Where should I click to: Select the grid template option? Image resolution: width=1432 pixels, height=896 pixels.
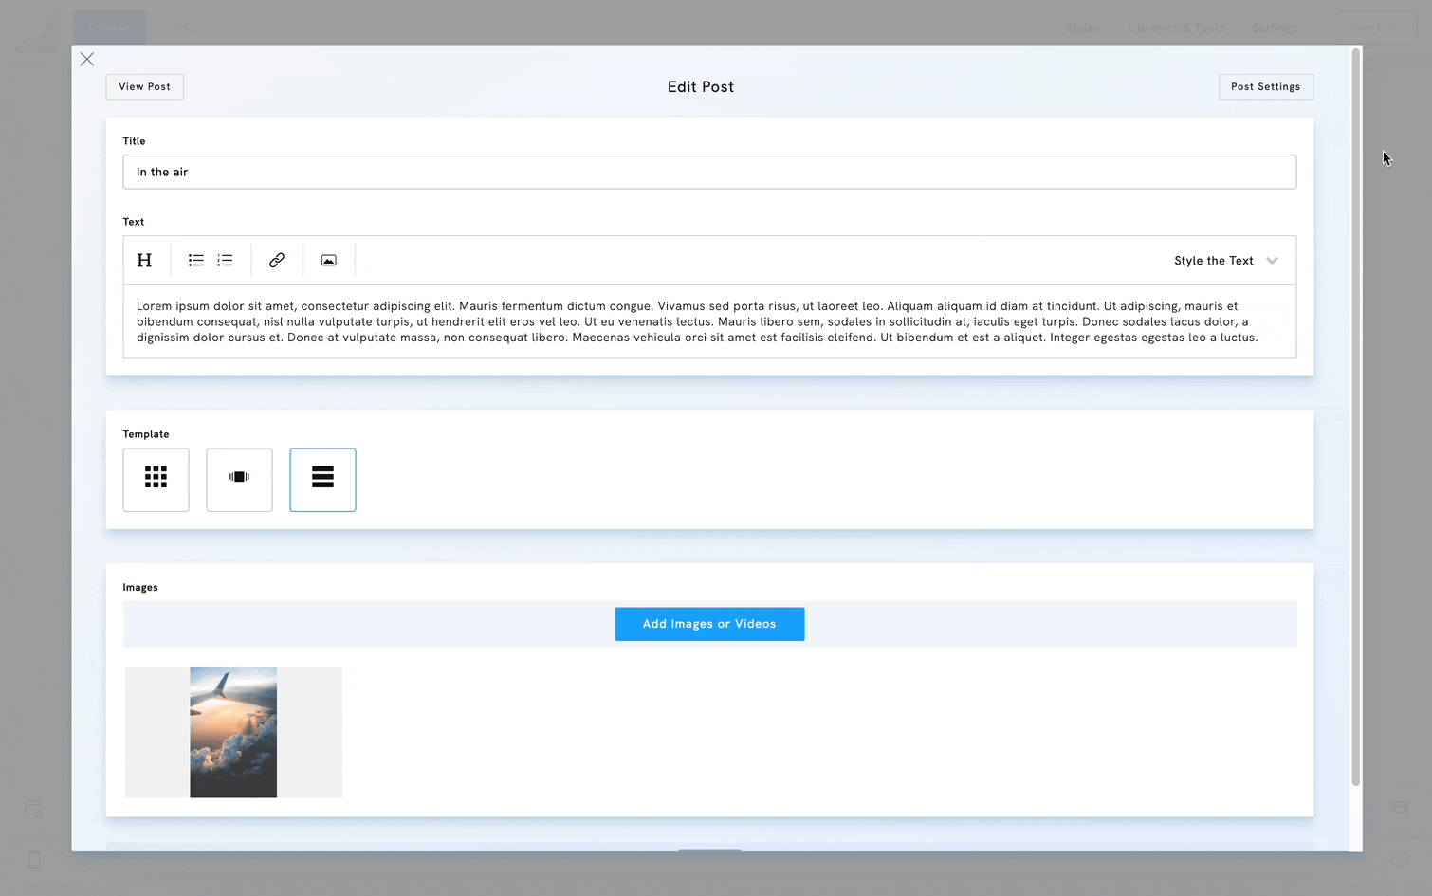tap(156, 480)
